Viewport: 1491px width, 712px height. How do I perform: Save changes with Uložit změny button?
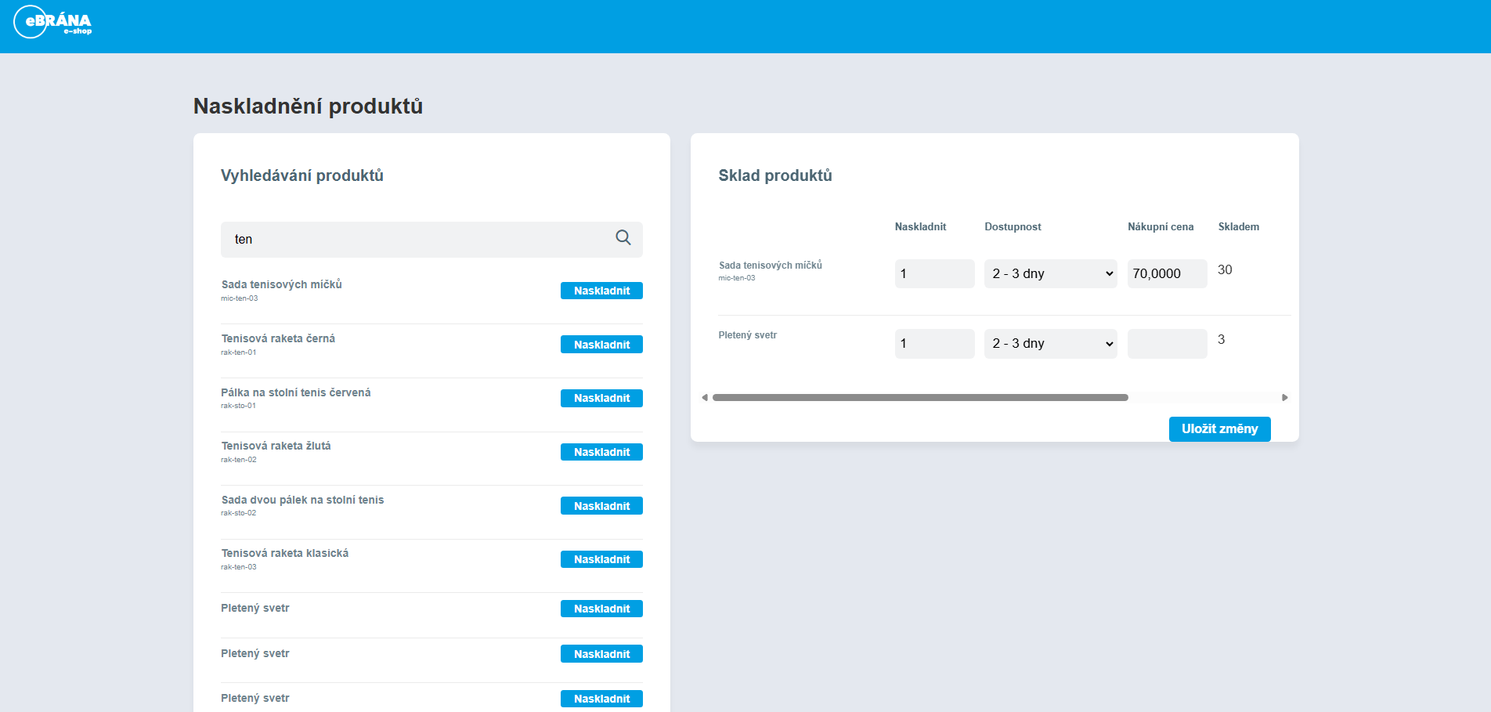click(x=1218, y=429)
